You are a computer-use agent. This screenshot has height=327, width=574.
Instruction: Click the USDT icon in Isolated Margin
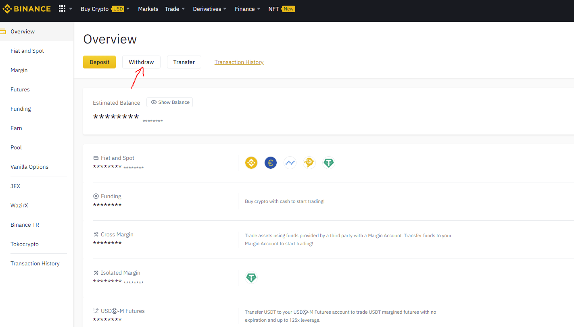click(251, 277)
